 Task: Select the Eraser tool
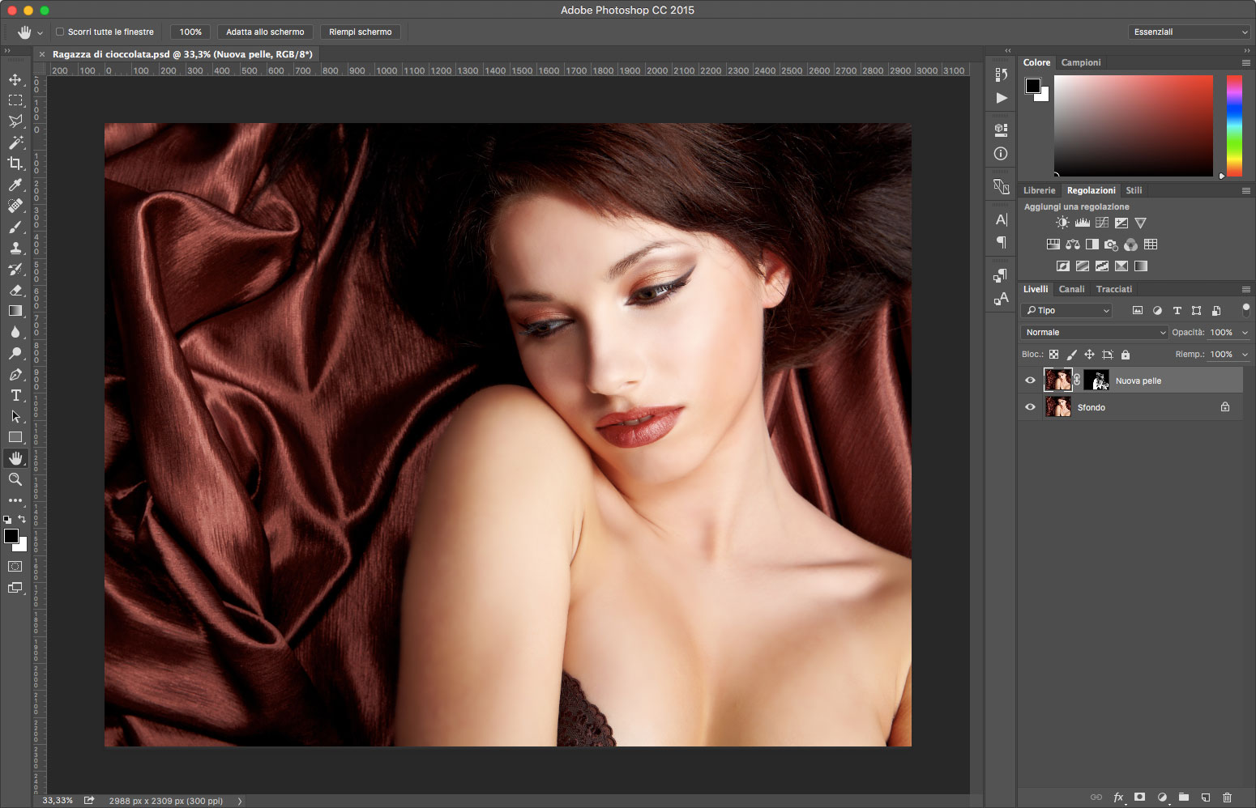click(x=15, y=290)
